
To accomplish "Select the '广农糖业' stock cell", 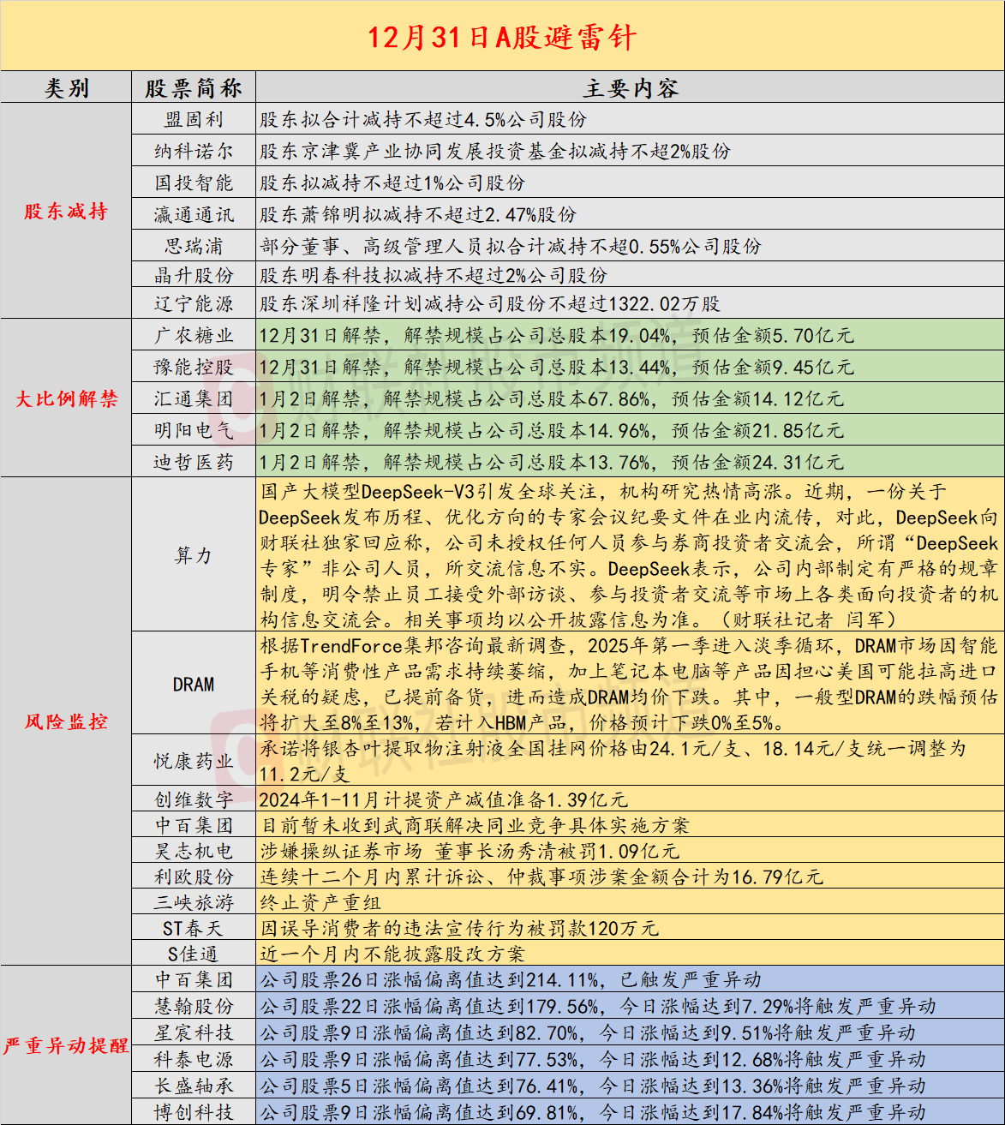I will coord(194,336).
